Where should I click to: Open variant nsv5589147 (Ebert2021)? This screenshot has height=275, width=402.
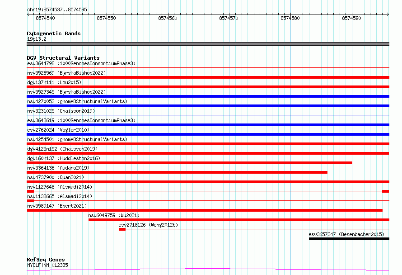(x=57, y=206)
